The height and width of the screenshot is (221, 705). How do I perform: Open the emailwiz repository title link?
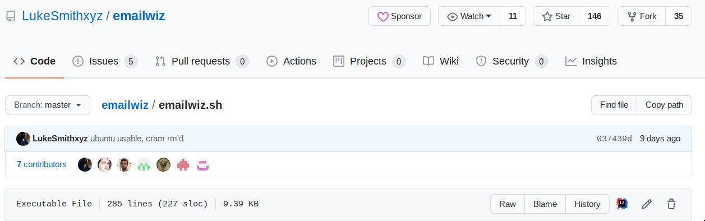(139, 16)
